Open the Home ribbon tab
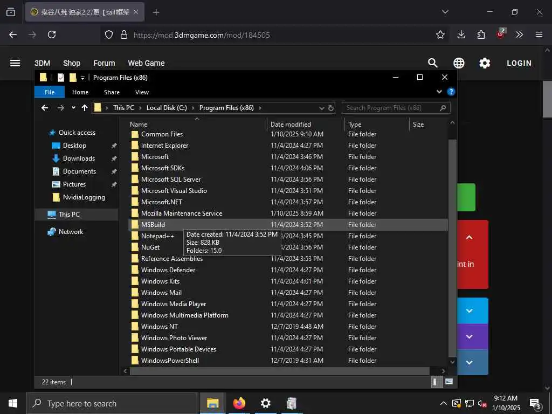The height and width of the screenshot is (414, 552). tap(80, 92)
